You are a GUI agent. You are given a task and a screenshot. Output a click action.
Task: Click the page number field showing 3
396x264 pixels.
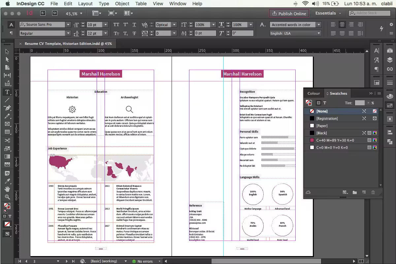(x=45, y=261)
